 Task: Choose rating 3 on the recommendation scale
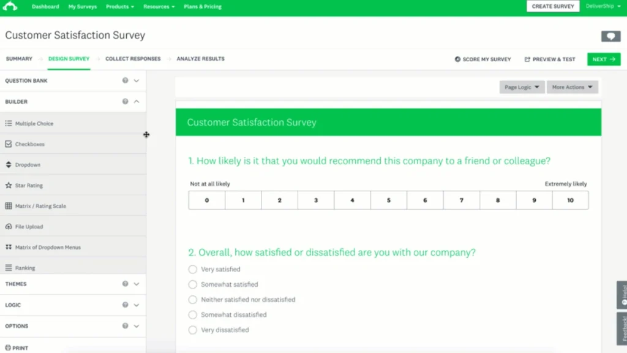click(x=316, y=200)
